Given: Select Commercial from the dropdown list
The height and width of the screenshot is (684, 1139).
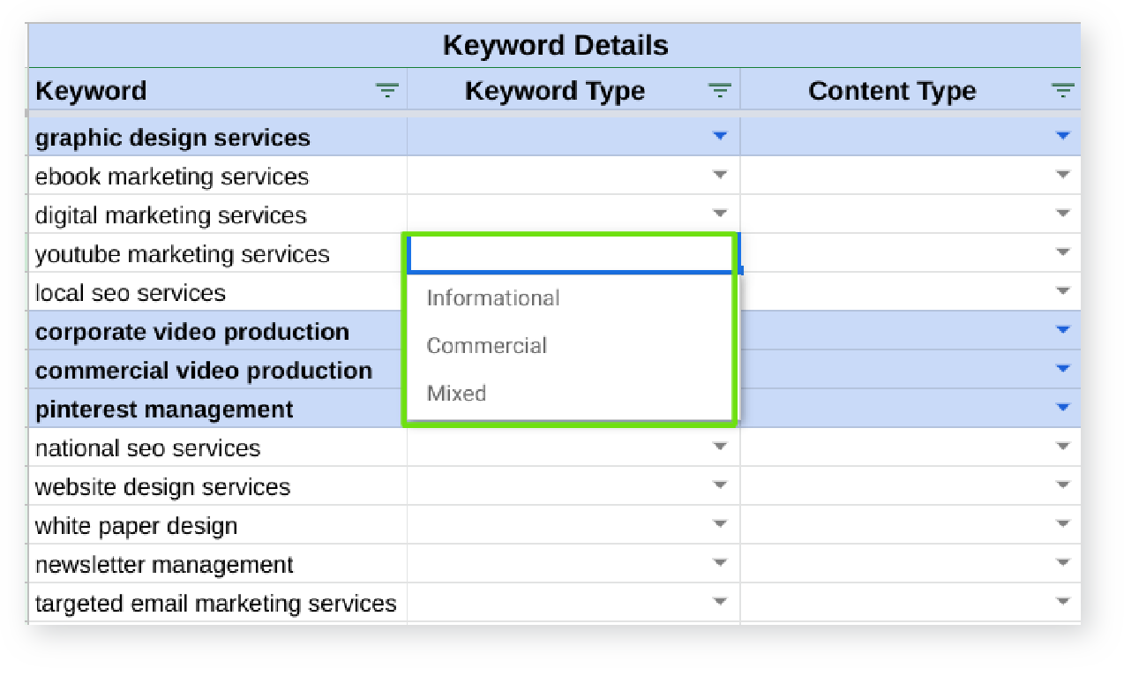Looking at the screenshot, I should coord(487,346).
